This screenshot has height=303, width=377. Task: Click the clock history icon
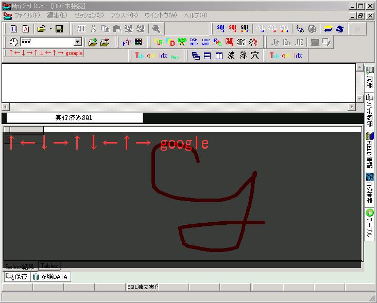[14, 42]
